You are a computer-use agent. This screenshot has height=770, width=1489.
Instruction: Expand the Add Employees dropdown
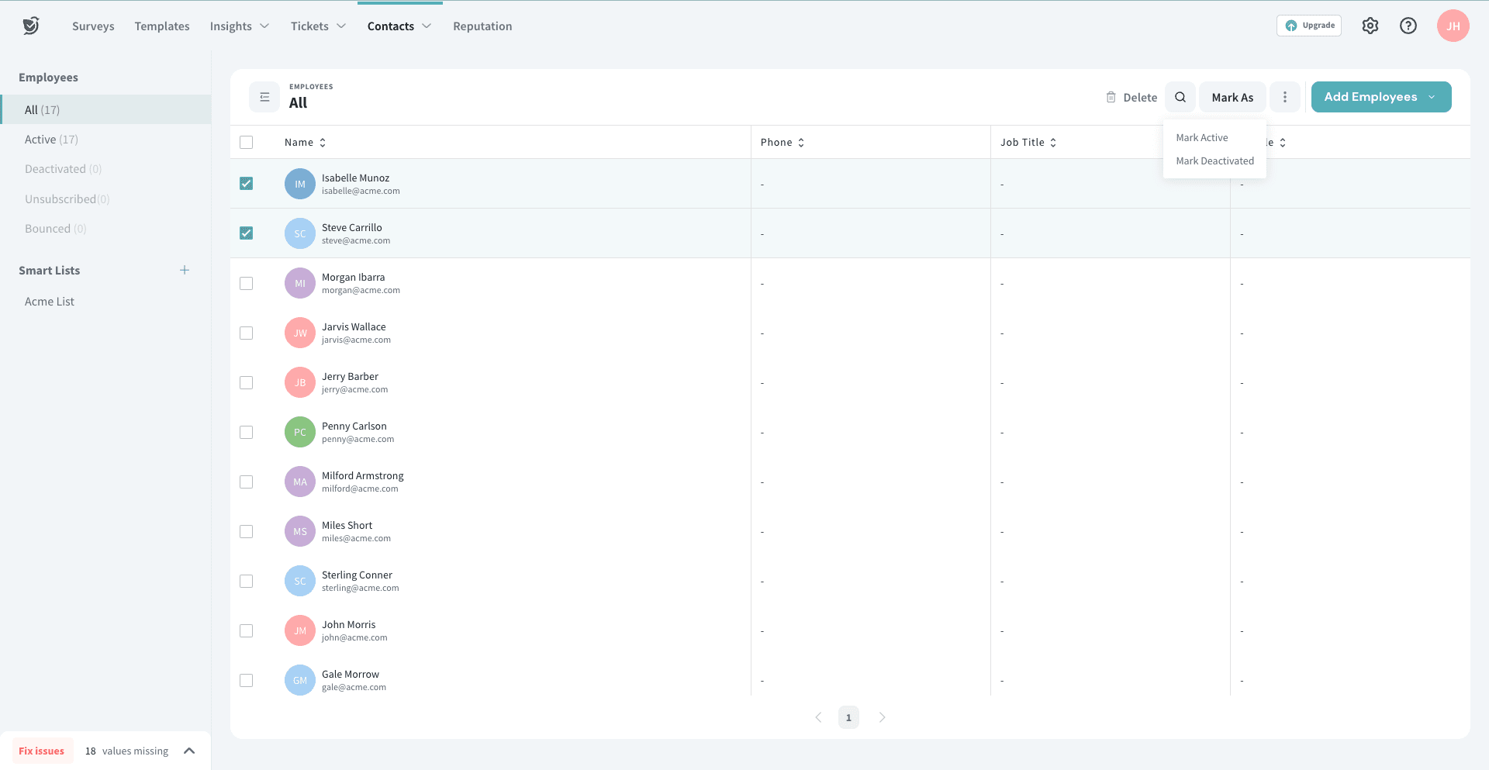coord(1432,97)
